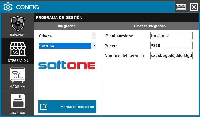Click the CONFIG gear icon
Screen dimensions: 200x117
(8, 7)
